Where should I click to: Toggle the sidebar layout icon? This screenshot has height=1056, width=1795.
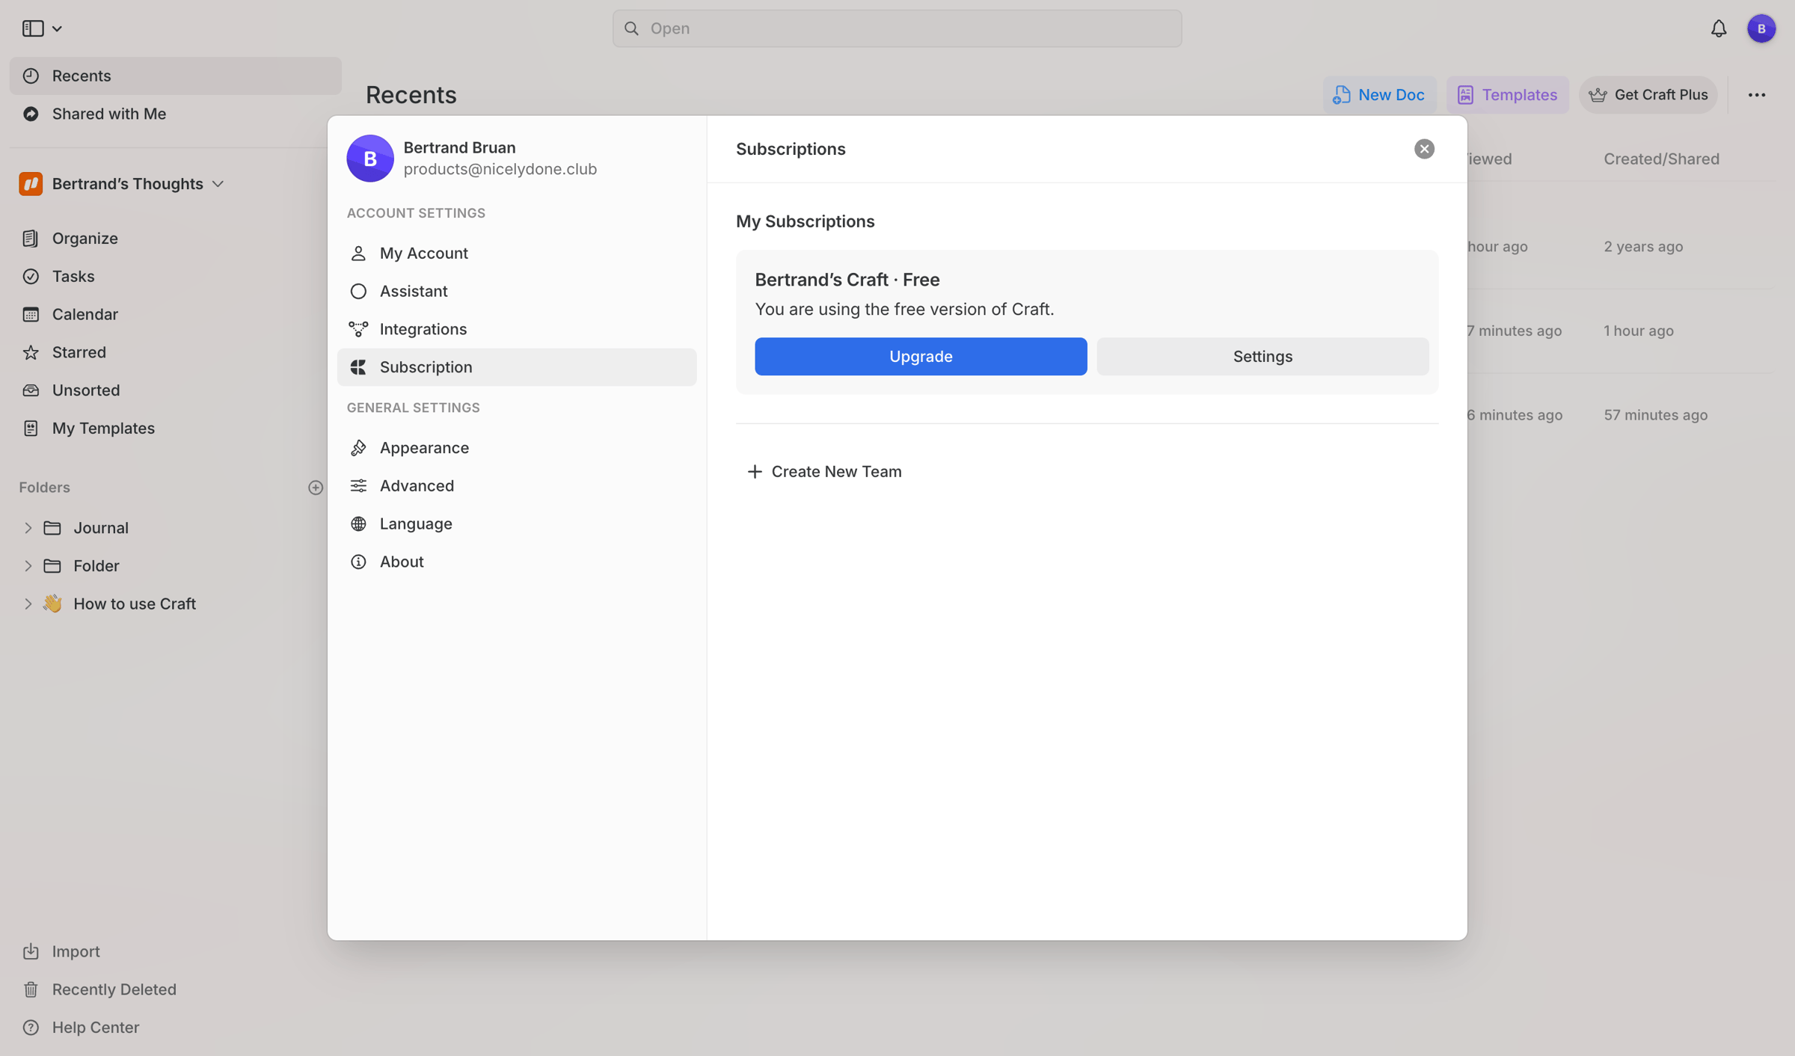tap(32, 28)
